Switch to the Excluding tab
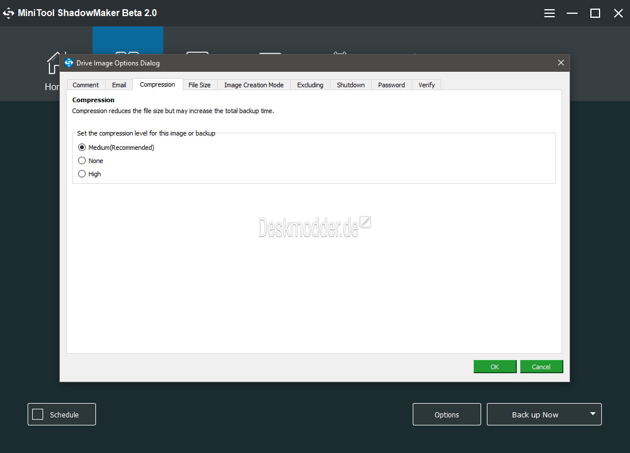Screen dimensions: 630x453 click(x=310, y=85)
